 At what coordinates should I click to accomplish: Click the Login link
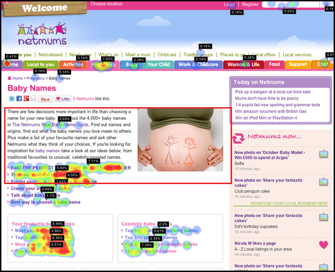(x=229, y=4)
